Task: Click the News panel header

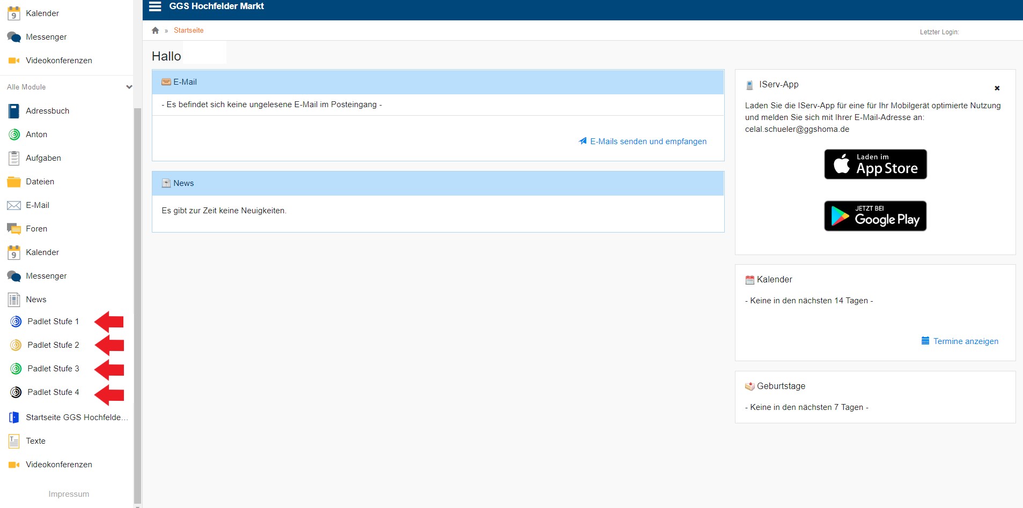Action: coord(438,183)
